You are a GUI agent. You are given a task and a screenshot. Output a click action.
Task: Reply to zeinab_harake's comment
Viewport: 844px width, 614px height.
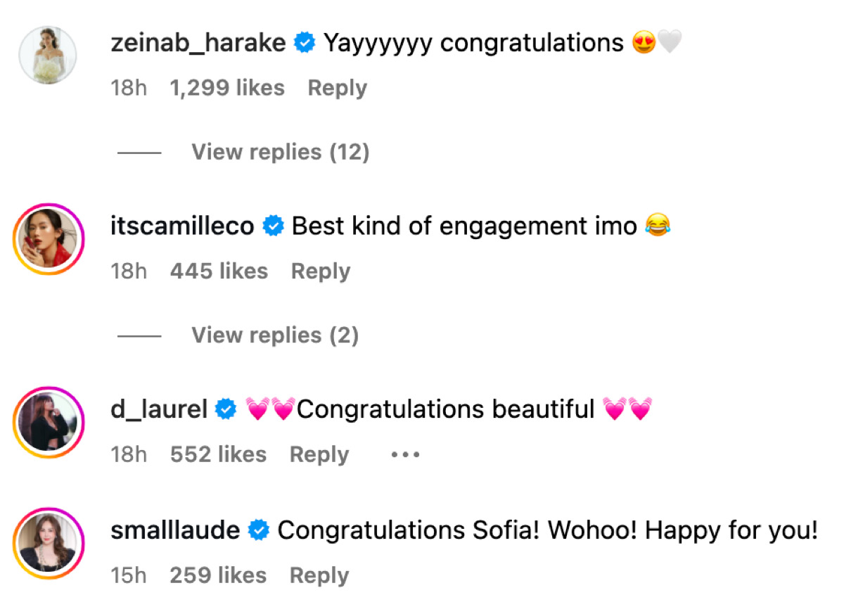coord(337,89)
